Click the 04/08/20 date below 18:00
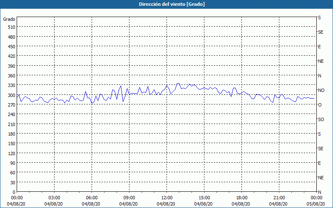Screen dimensions: 333x208 point(241,204)
